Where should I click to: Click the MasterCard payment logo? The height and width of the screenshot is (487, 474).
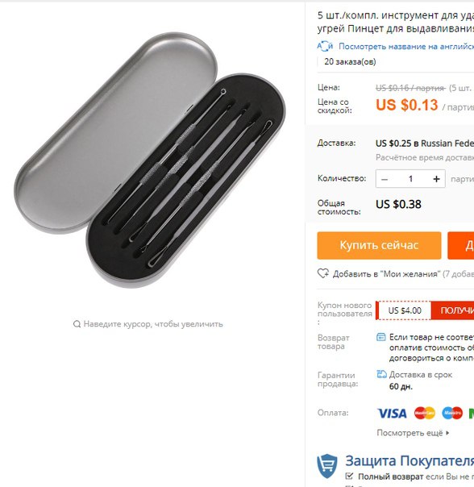[424, 413]
